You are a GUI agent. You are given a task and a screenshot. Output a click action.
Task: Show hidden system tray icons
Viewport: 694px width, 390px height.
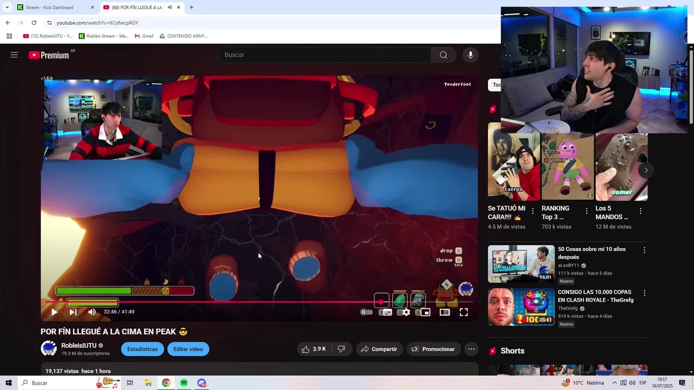tap(615, 383)
